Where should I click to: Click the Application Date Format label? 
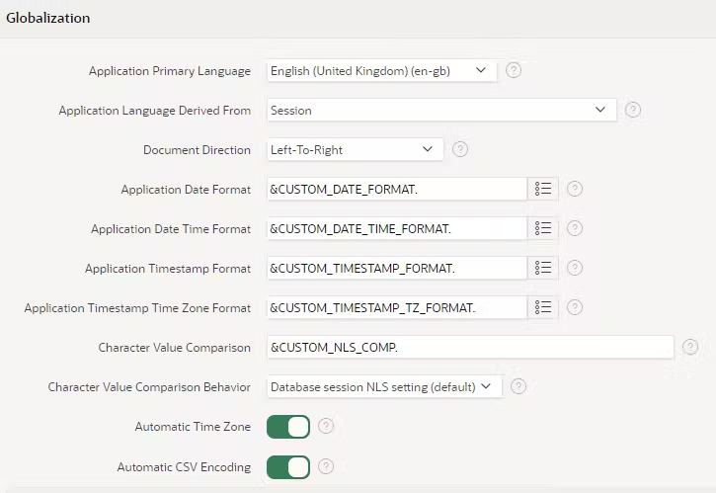[x=186, y=190]
